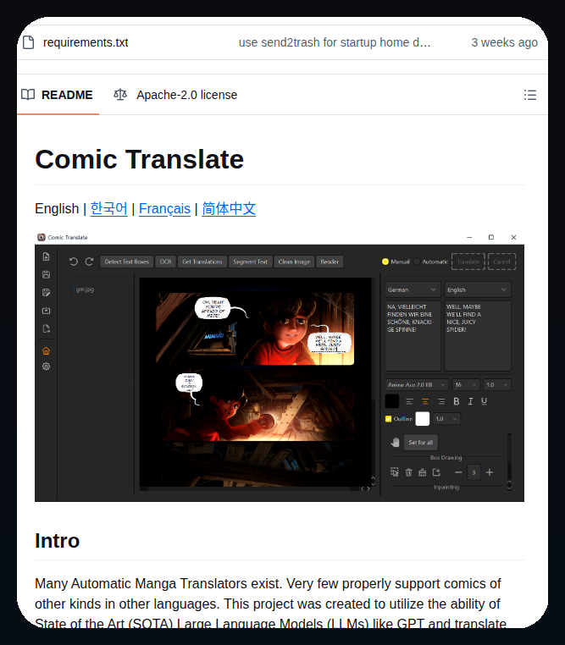Click the tools panel vertical scrollbar

pos(509,460)
